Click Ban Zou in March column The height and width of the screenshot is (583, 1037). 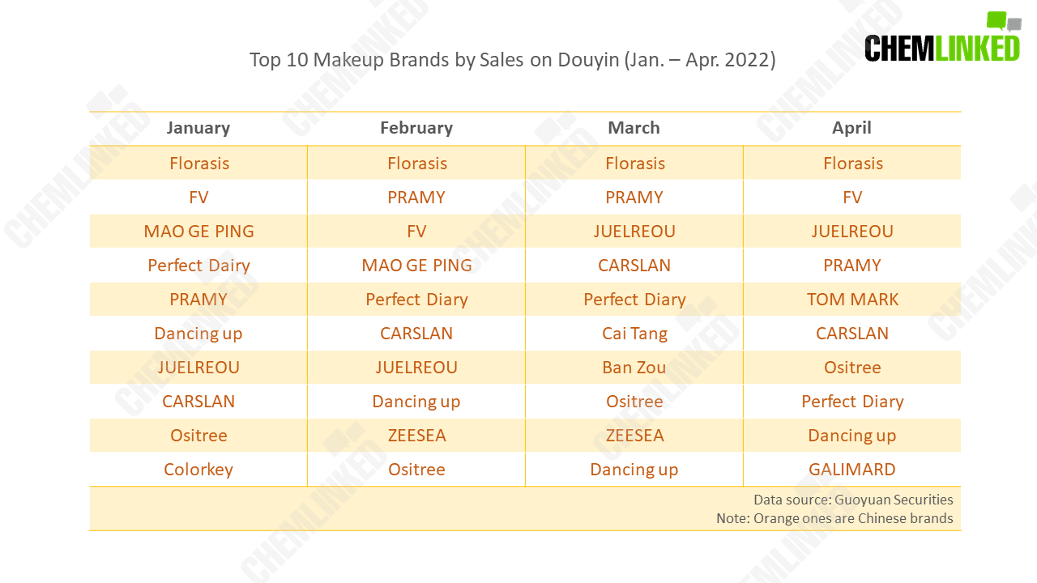point(634,368)
